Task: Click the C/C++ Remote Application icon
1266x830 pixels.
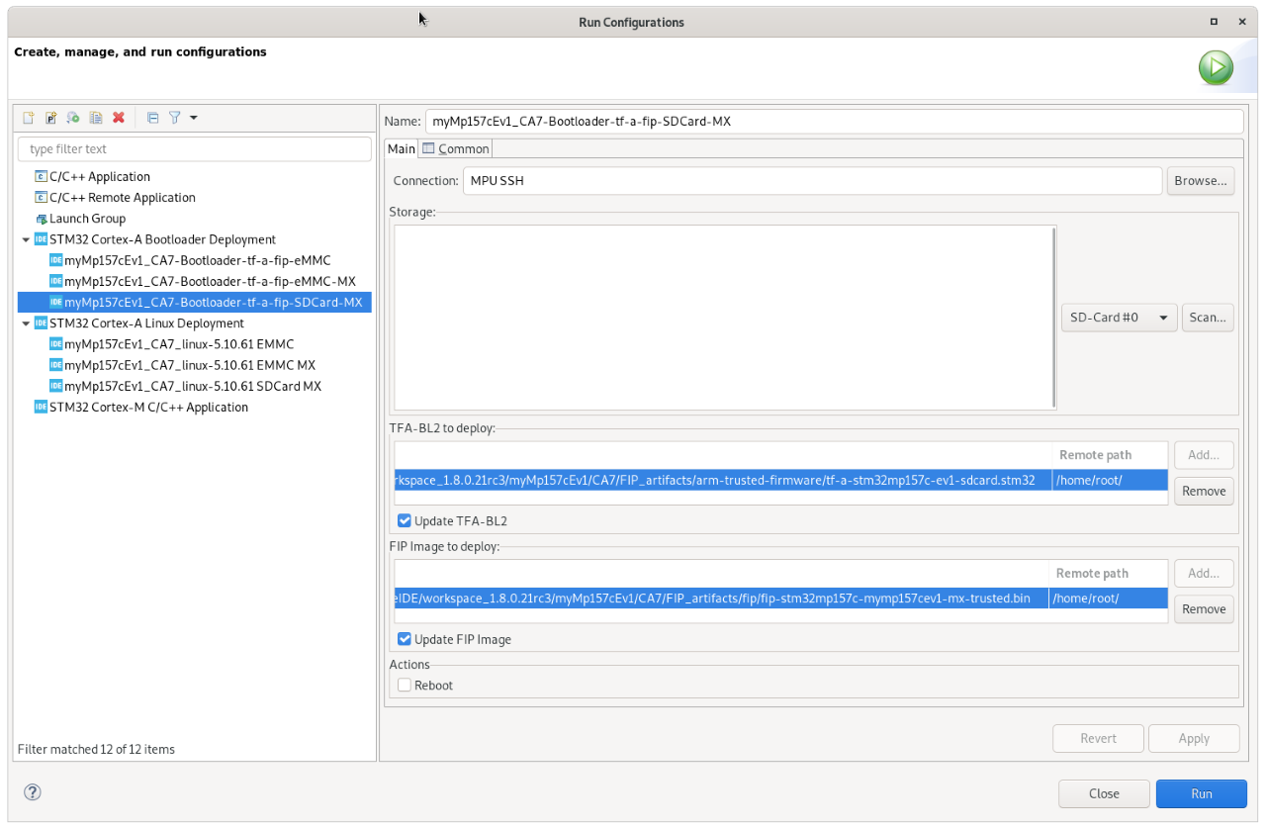Action: click(41, 198)
